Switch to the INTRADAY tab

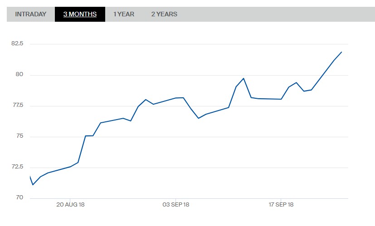click(x=31, y=14)
